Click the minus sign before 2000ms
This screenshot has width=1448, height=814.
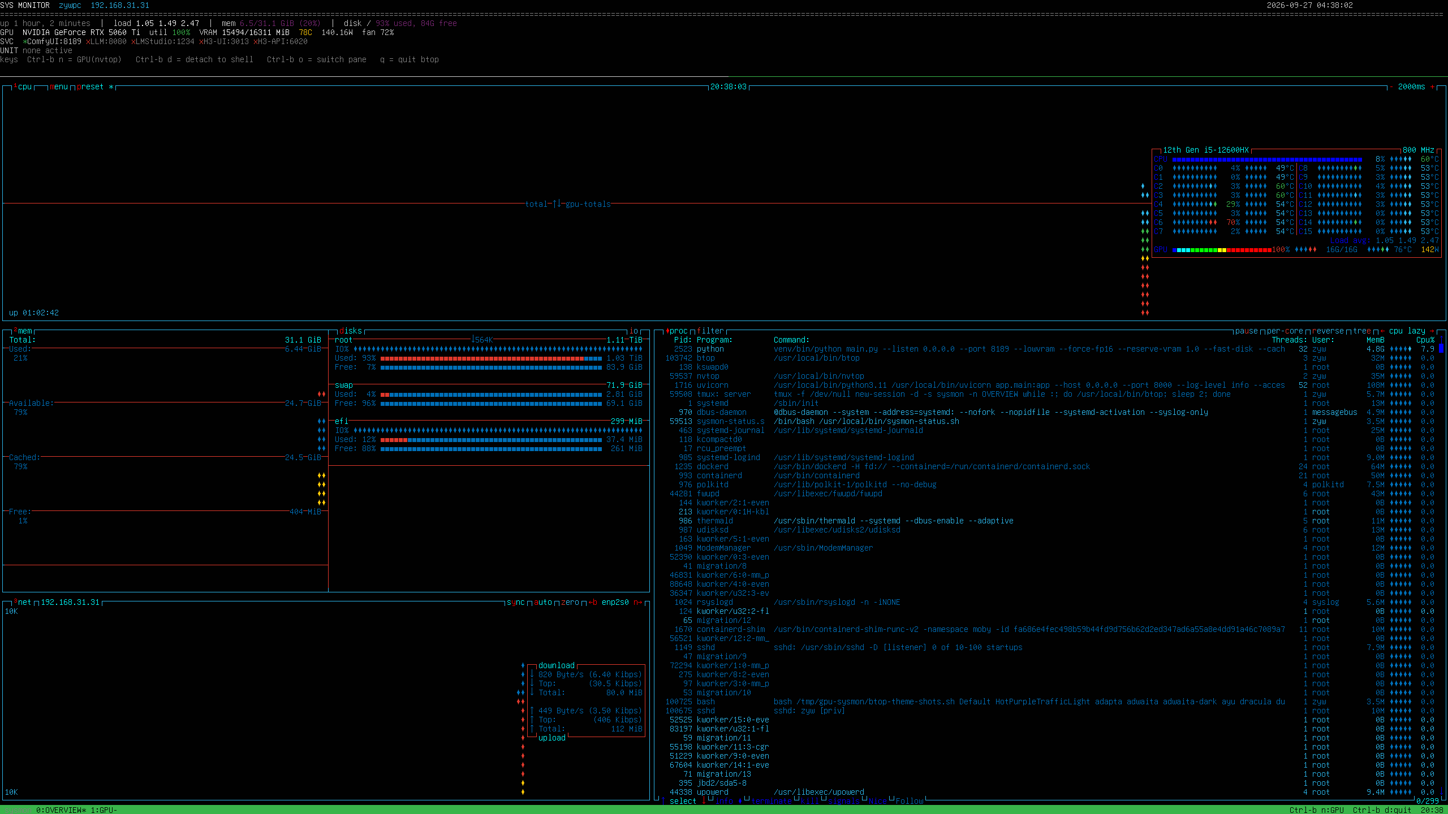(1391, 86)
